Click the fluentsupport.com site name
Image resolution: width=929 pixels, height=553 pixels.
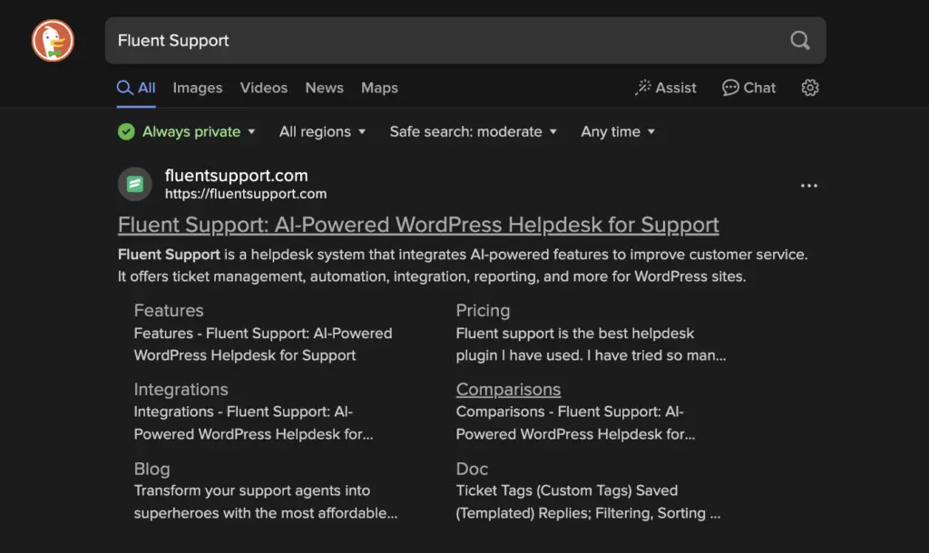pyautogui.click(x=237, y=175)
